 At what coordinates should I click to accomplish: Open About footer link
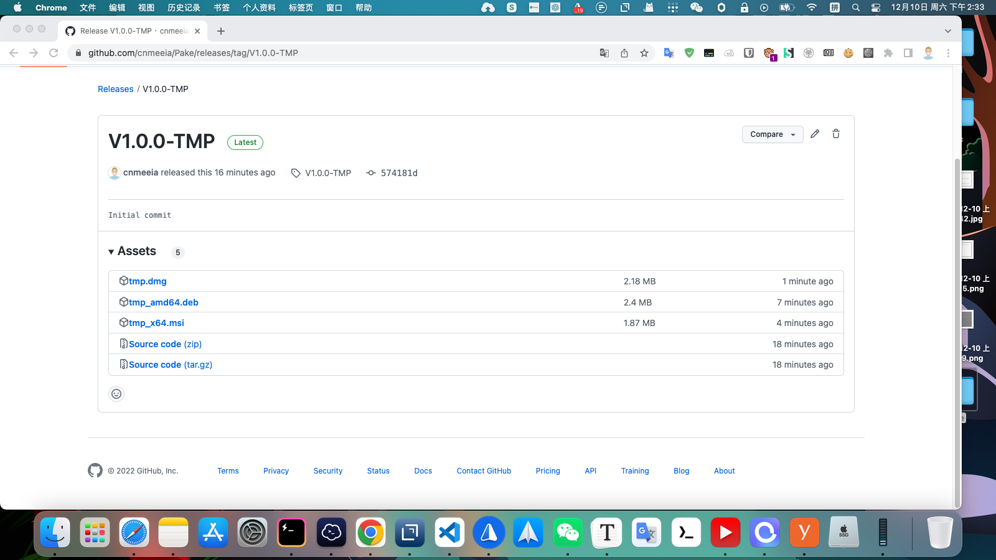[x=725, y=471]
